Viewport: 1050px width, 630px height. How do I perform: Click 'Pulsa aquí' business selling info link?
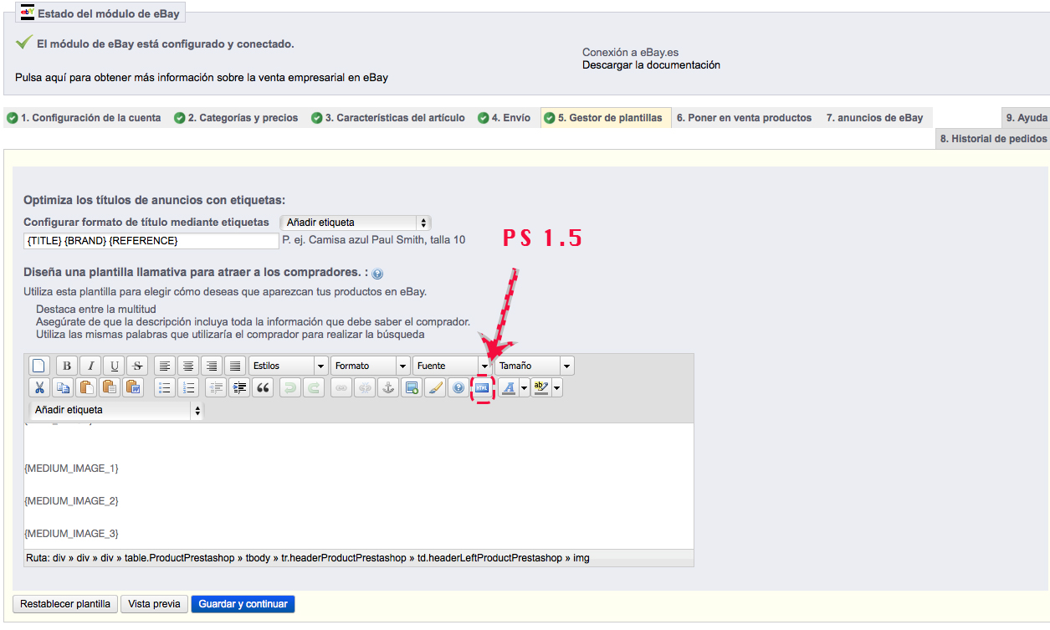click(x=202, y=78)
